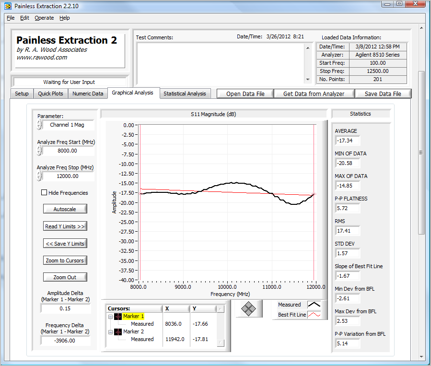Click Marker 2 X value 11942.0
The width and height of the screenshot is (431, 366).
175,339
